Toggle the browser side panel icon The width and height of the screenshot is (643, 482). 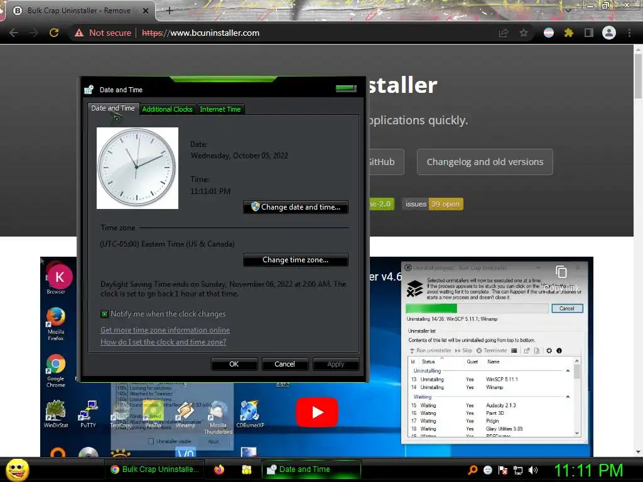click(x=589, y=33)
